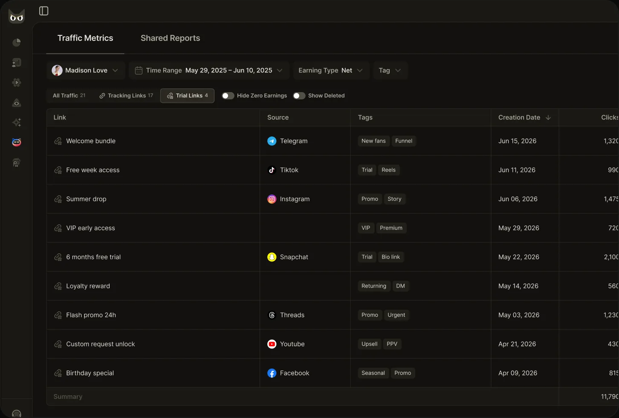Click the Youtube source icon
Screen dimensions: 619x418
272,344
